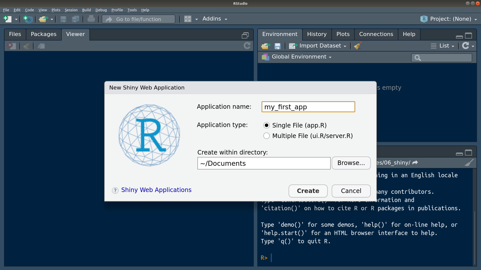Click the Environment search field
Image resolution: width=481 pixels, height=270 pixels.
pos(442,58)
